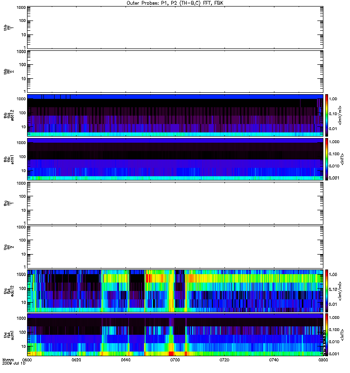Click the 1.00 value on thb edc12 color bar

coord(333,99)
